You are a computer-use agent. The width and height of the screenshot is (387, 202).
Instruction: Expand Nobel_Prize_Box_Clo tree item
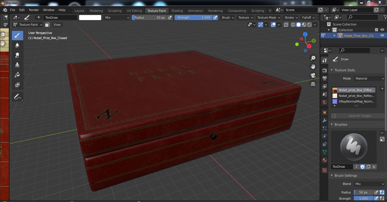pyautogui.click(x=335, y=35)
